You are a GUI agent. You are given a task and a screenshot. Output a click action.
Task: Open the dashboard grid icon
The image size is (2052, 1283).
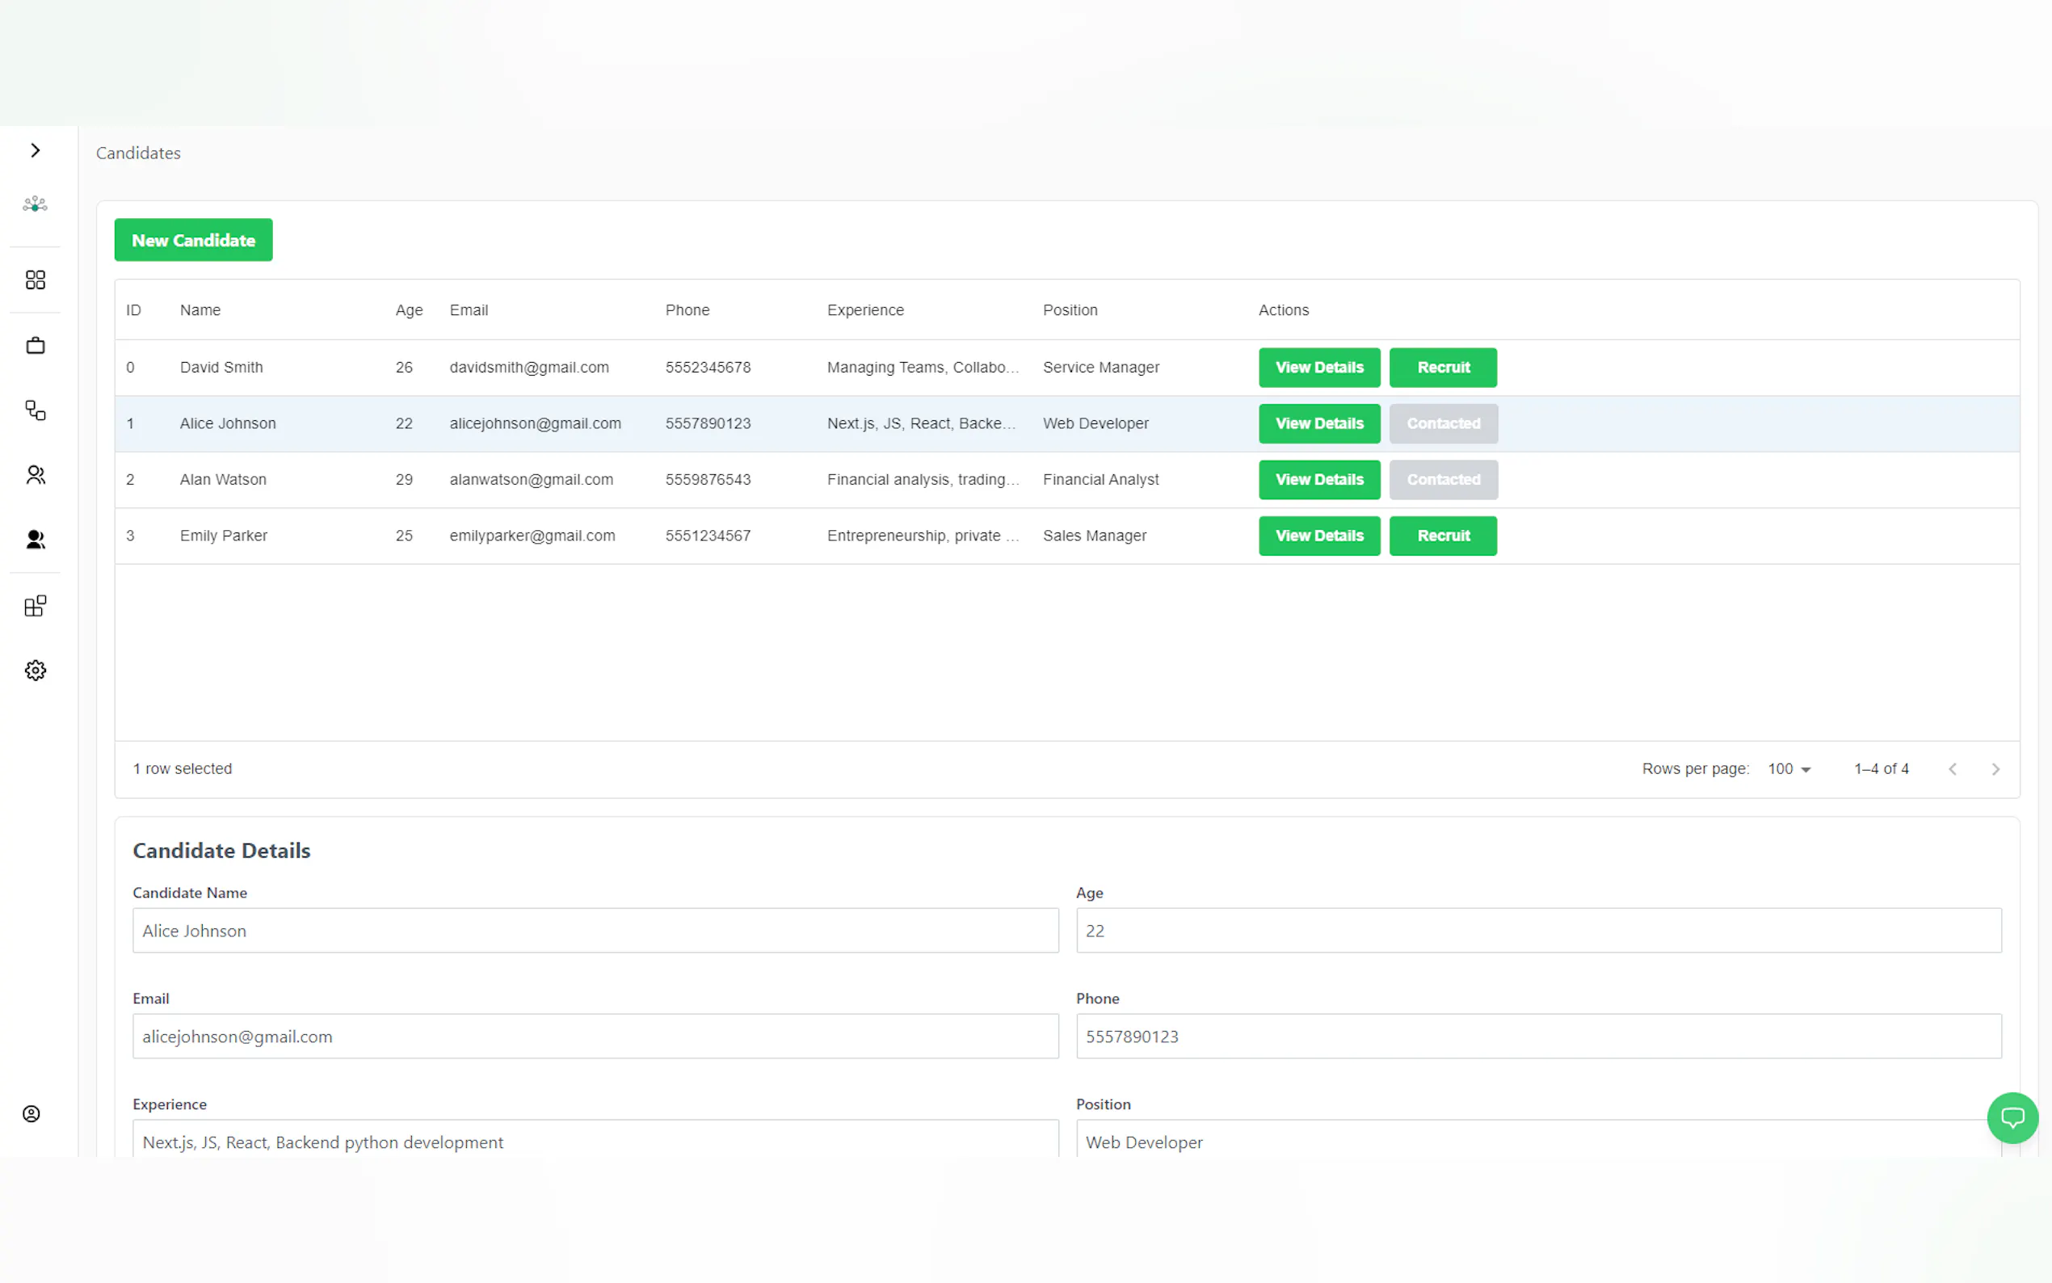35,280
